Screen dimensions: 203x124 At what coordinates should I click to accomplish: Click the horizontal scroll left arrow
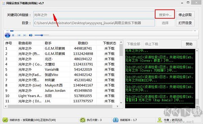(6, 106)
